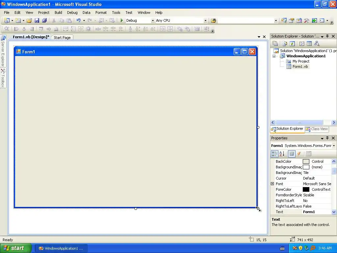Viewport: 337px width, 253px height.
Task: Click the View Class Diagram icon
Action: coord(317,44)
